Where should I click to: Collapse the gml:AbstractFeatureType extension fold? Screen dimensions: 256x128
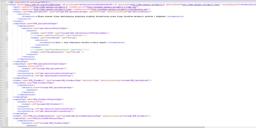(7, 28)
